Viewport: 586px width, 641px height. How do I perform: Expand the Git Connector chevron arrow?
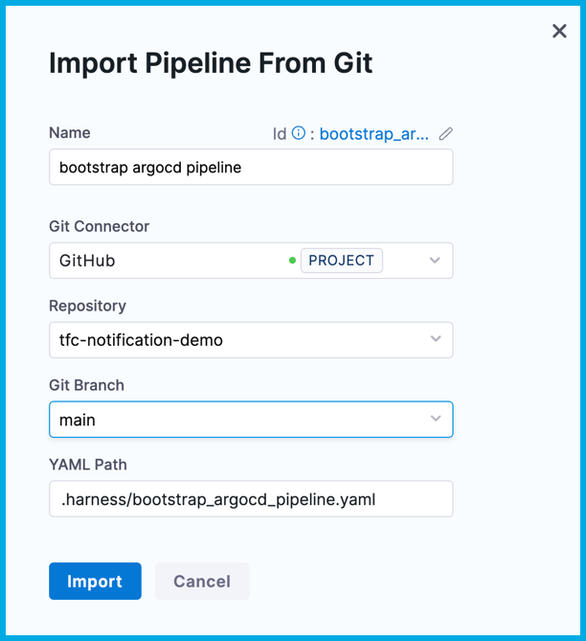[436, 261]
